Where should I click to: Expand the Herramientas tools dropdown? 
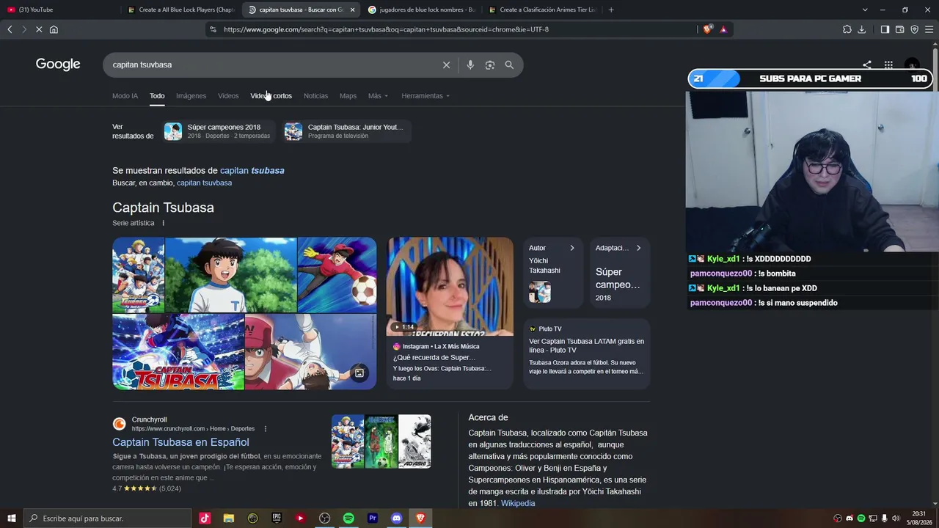(x=425, y=96)
